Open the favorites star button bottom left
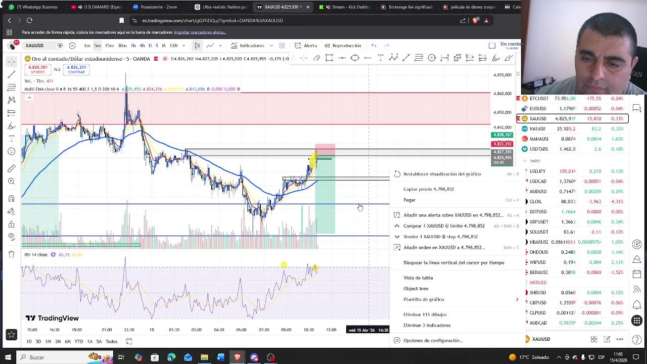 tap(11, 334)
